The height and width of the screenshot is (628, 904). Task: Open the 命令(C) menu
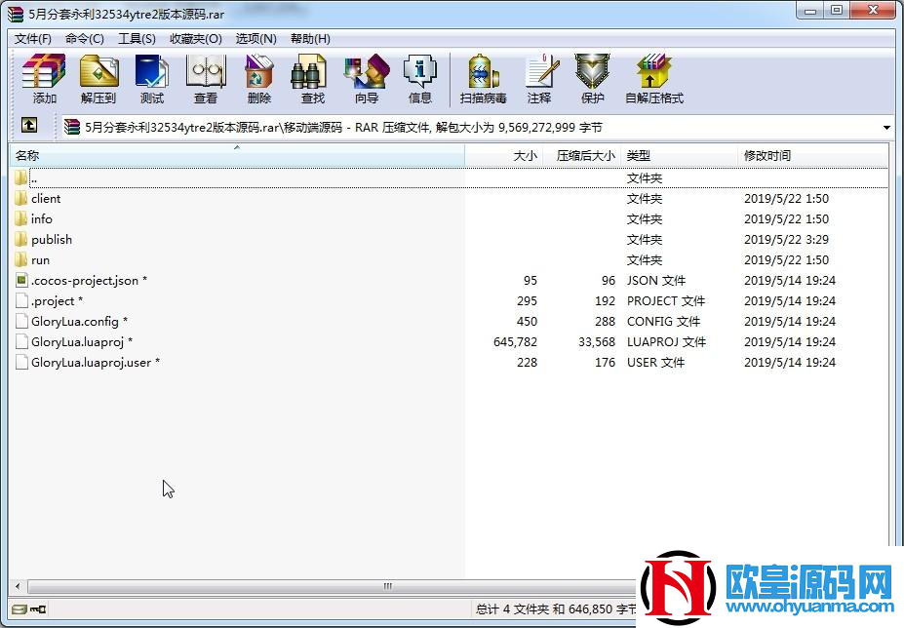tap(85, 39)
